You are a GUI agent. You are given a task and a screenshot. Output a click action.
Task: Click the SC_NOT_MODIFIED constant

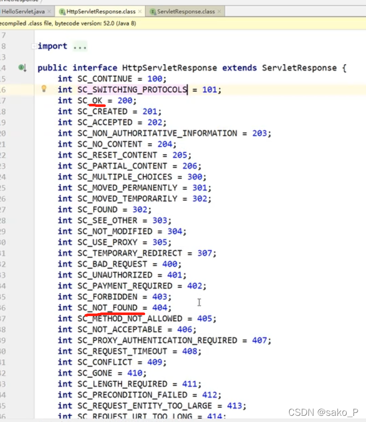pos(115,232)
